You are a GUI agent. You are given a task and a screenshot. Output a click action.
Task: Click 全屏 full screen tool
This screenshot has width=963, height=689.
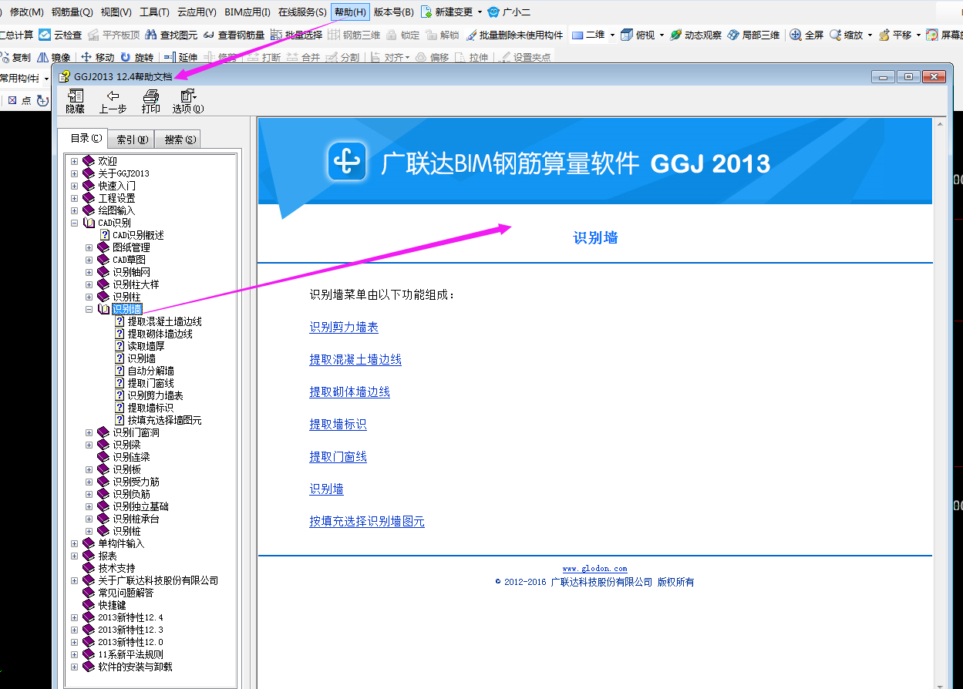[x=806, y=35]
